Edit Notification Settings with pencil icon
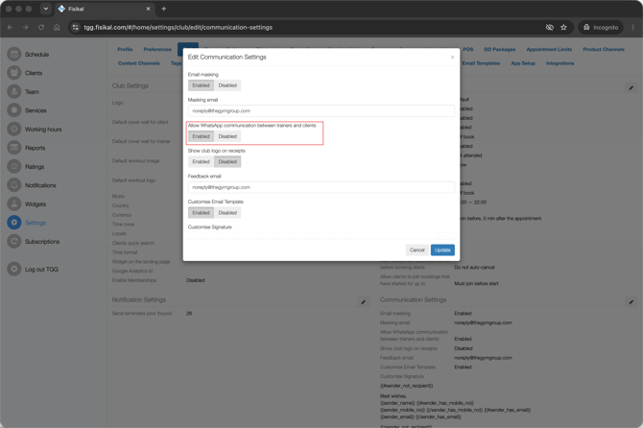This screenshot has width=643, height=428. pos(364,302)
